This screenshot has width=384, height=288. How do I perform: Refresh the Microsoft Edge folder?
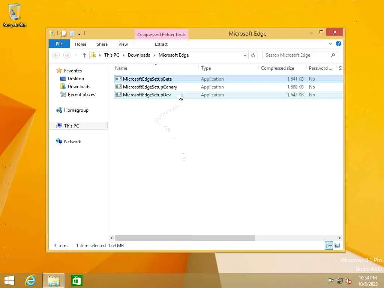coord(253,55)
